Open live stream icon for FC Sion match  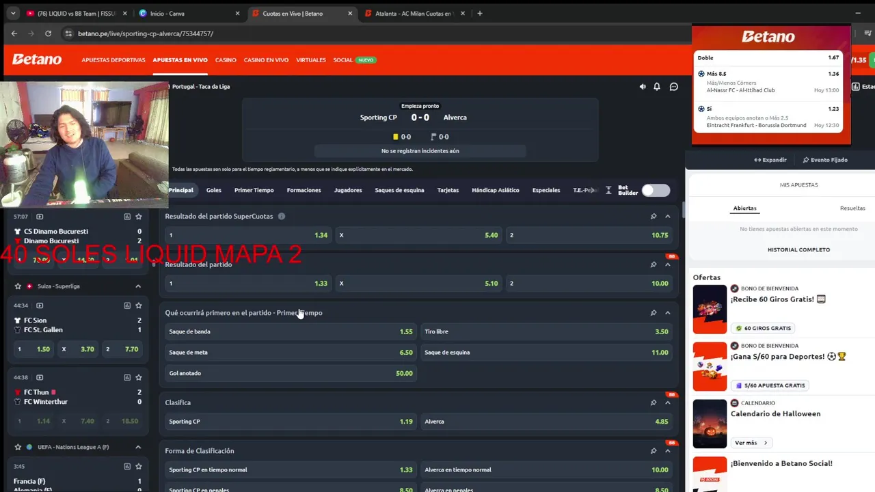point(40,305)
